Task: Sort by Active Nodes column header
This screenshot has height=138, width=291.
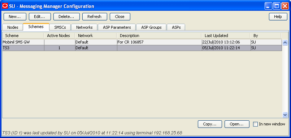Action: click(59, 36)
